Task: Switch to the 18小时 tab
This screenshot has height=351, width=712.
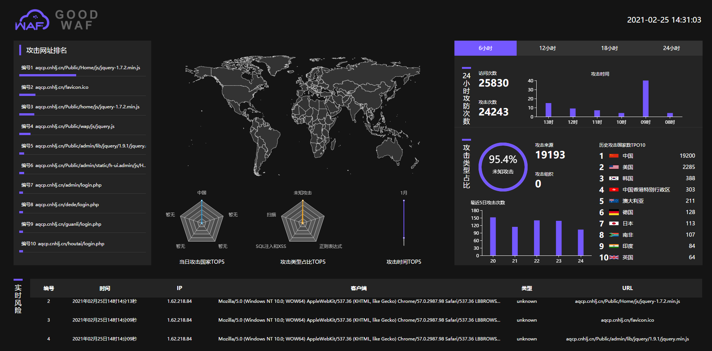Action: (609, 48)
